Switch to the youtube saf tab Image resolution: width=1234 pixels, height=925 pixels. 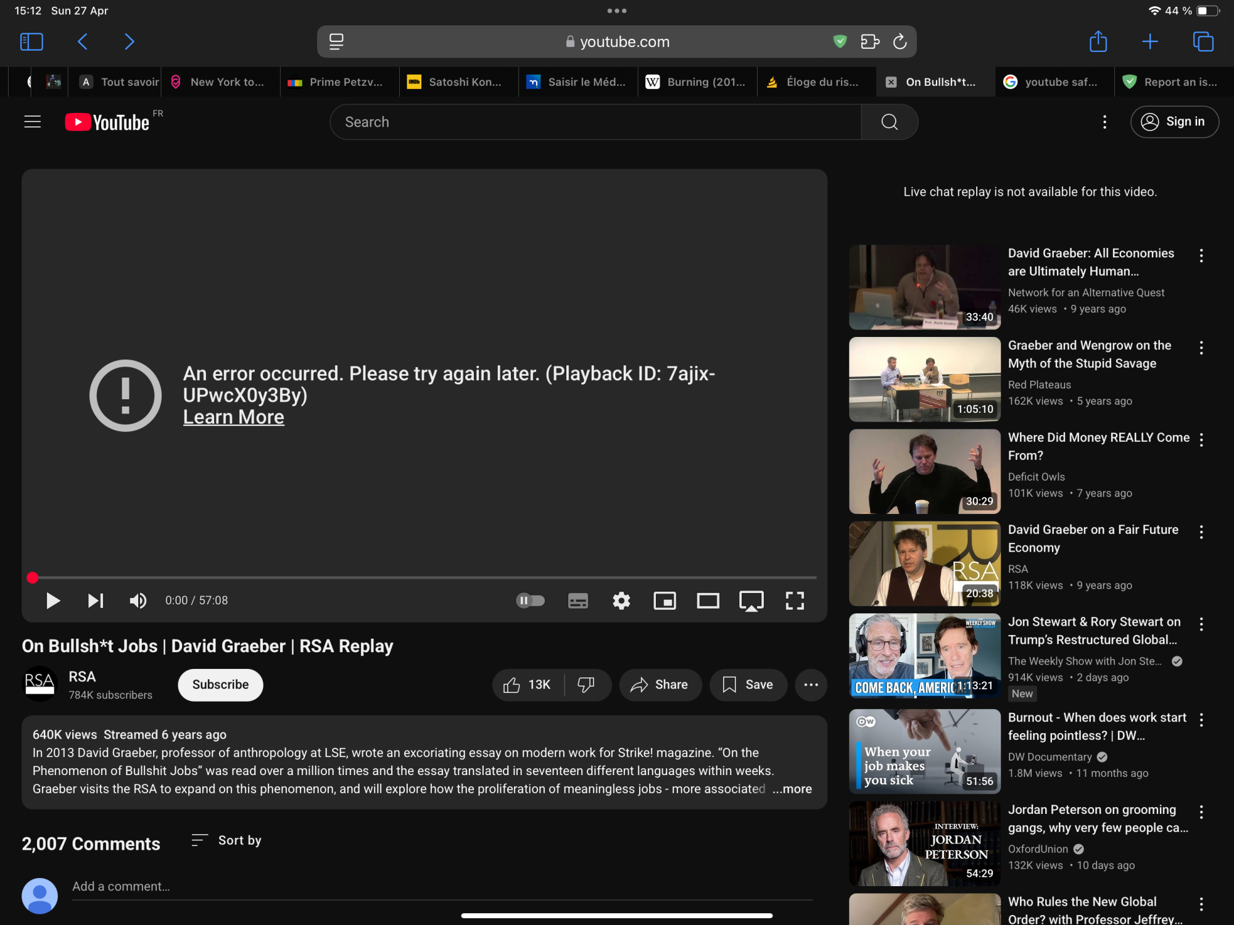1054,81
